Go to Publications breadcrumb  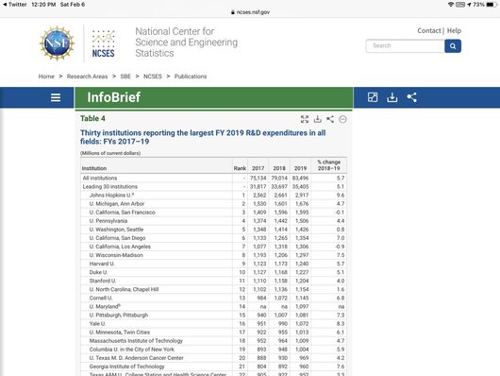191,77
